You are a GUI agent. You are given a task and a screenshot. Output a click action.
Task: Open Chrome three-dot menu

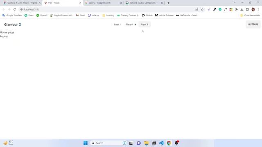coord(258,9)
